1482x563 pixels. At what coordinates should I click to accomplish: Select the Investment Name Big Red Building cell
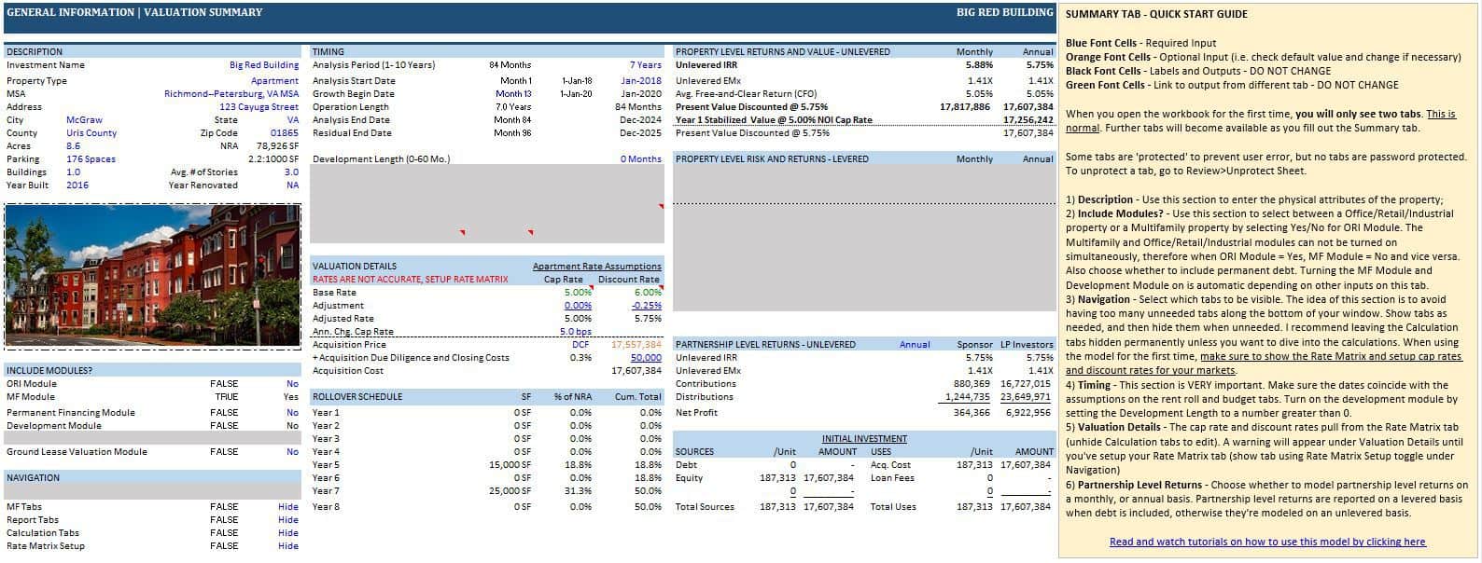tap(264, 65)
